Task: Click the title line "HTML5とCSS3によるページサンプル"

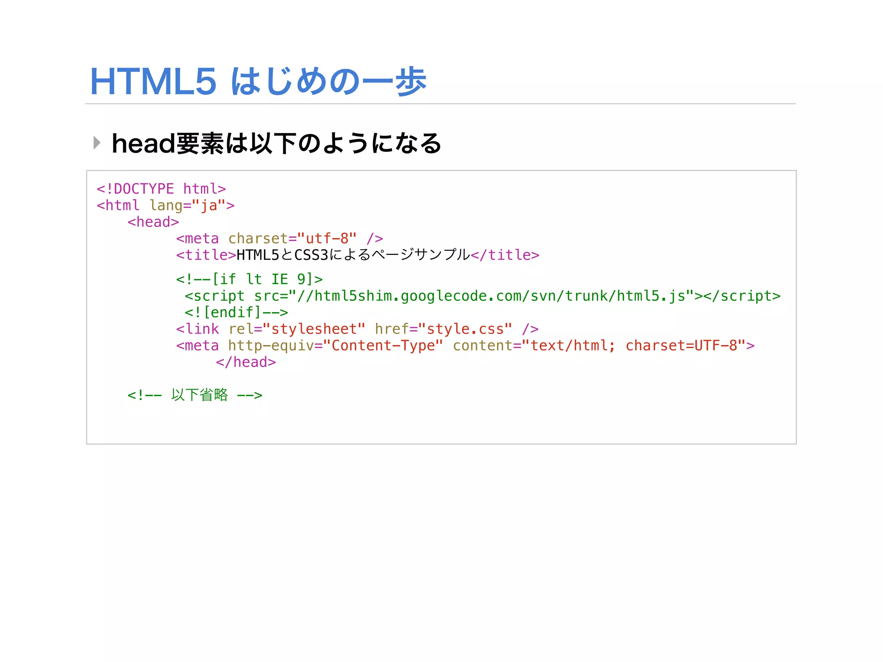Action: (357, 255)
